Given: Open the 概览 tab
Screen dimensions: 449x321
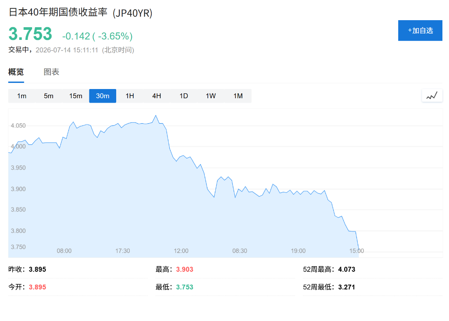Looking at the screenshot, I should coord(16,72).
